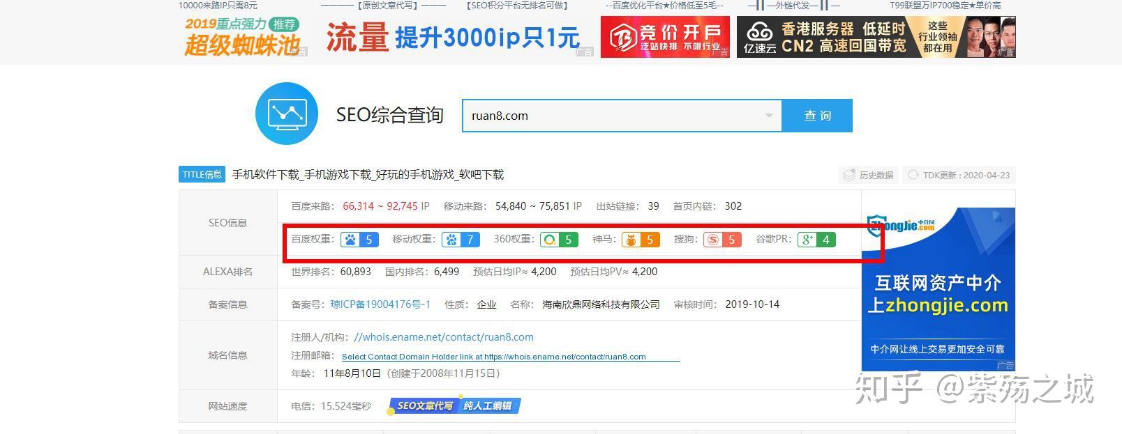The height and width of the screenshot is (434, 1122).
Task: Click the T99联盟万IP700稳定 text link
Action: (x=945, y=6)
